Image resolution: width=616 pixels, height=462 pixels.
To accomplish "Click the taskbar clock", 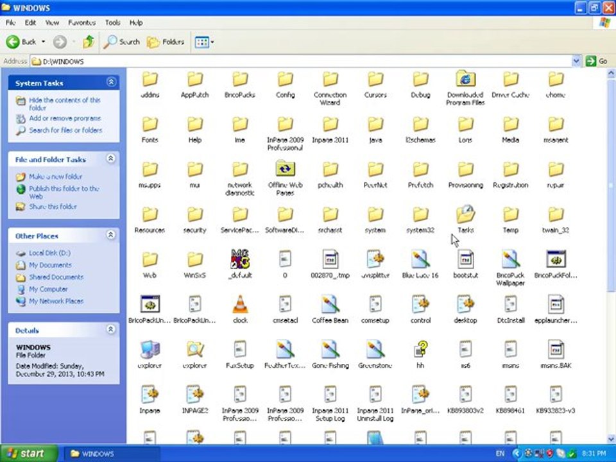I will pos(594,454).
